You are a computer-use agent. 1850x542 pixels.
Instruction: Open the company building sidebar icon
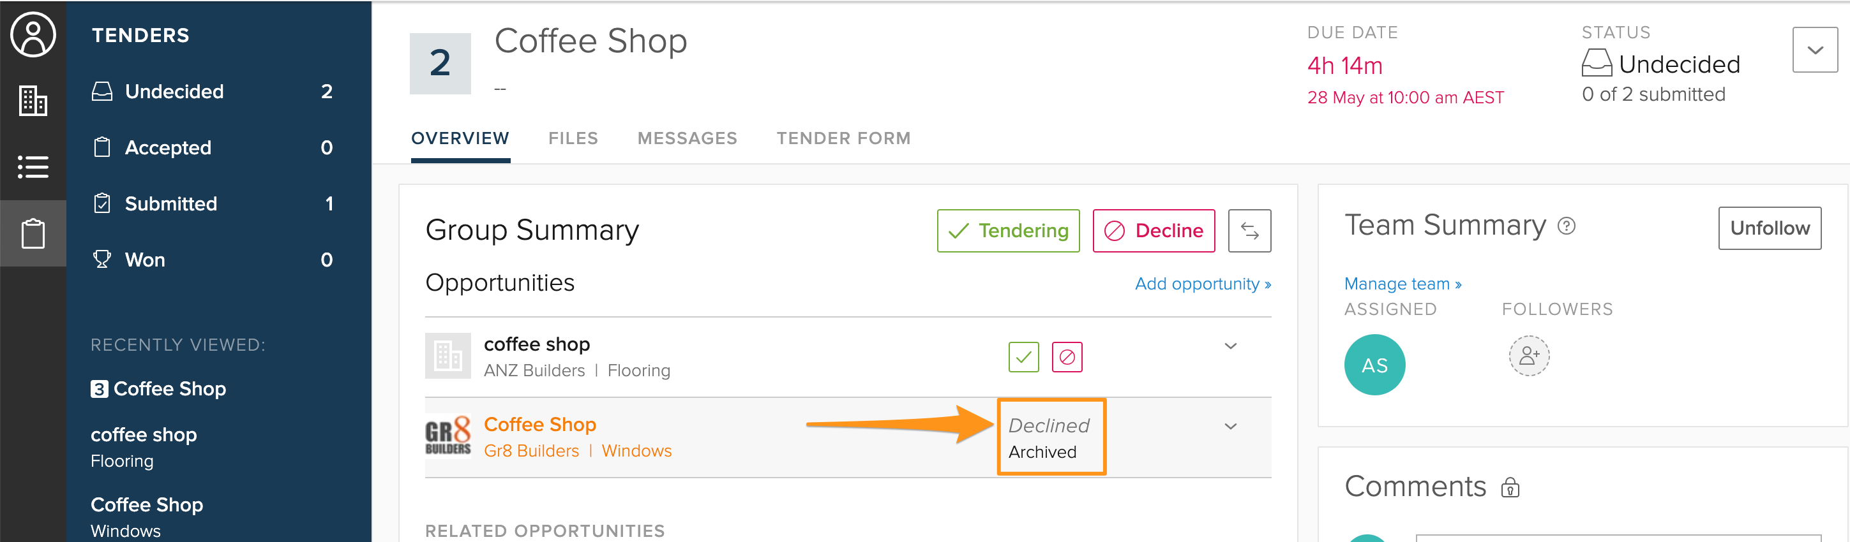click(x=33, y=100)
